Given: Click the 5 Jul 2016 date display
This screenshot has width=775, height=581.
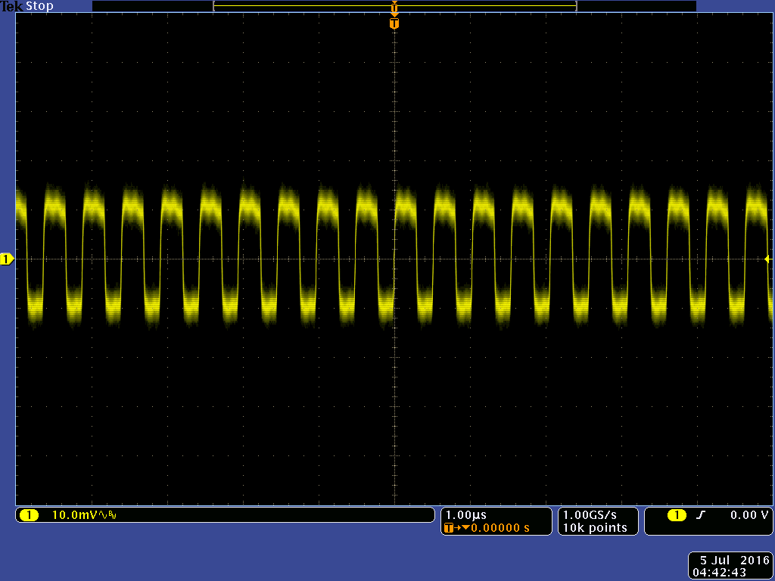Looking at the screenshot, I should coord(733,561).
